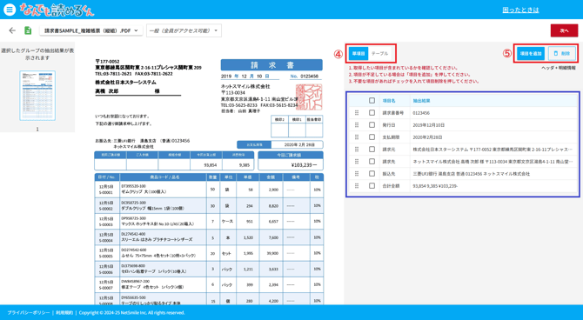The width and height of the screenshot is (583, 320).
Task: Select the 単項目 tab
Action: click(359, 54)
